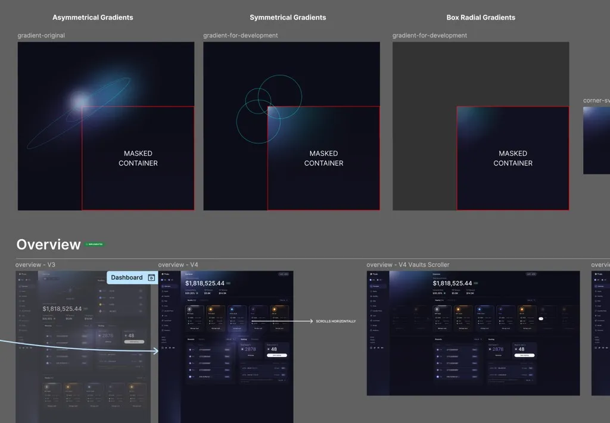
Task: Click white button under 48 in overview V4
Action: tap(277, 355)
